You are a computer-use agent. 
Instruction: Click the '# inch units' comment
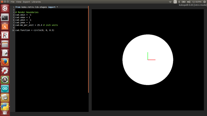click(50, 25)
